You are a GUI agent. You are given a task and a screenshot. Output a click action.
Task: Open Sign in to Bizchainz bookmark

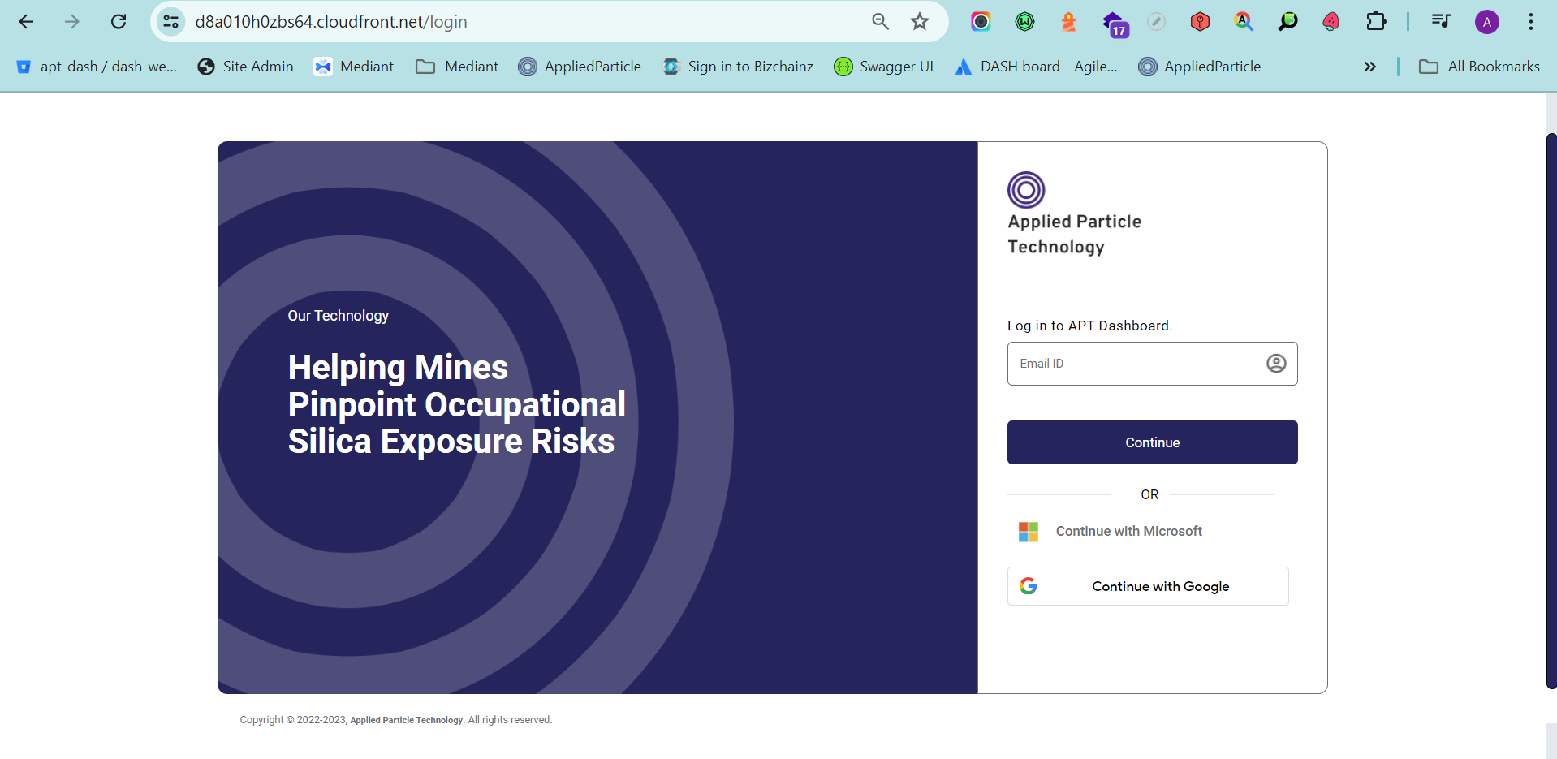click(738, 67)
